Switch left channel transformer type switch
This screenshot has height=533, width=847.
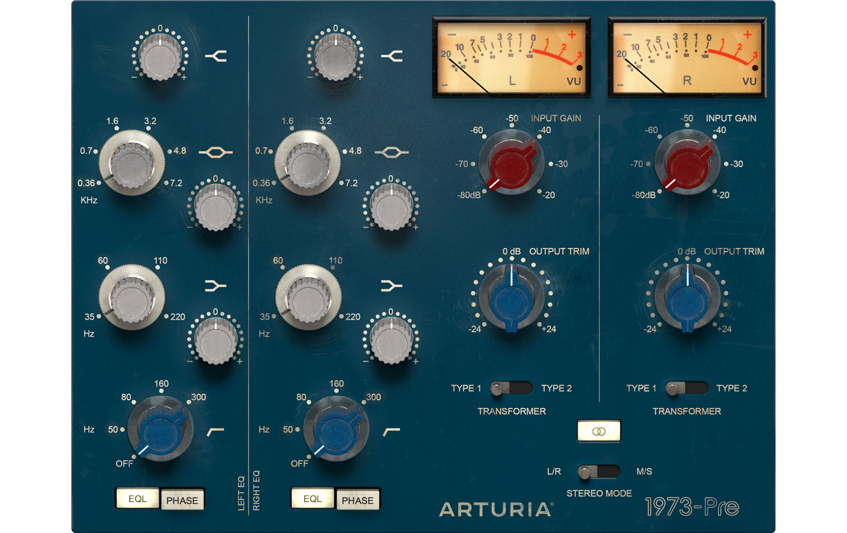coord(511,389)
